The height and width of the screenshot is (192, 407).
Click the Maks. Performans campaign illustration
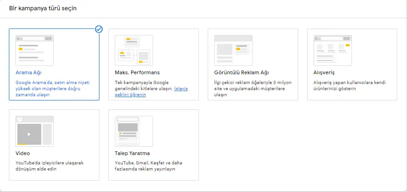134,50
